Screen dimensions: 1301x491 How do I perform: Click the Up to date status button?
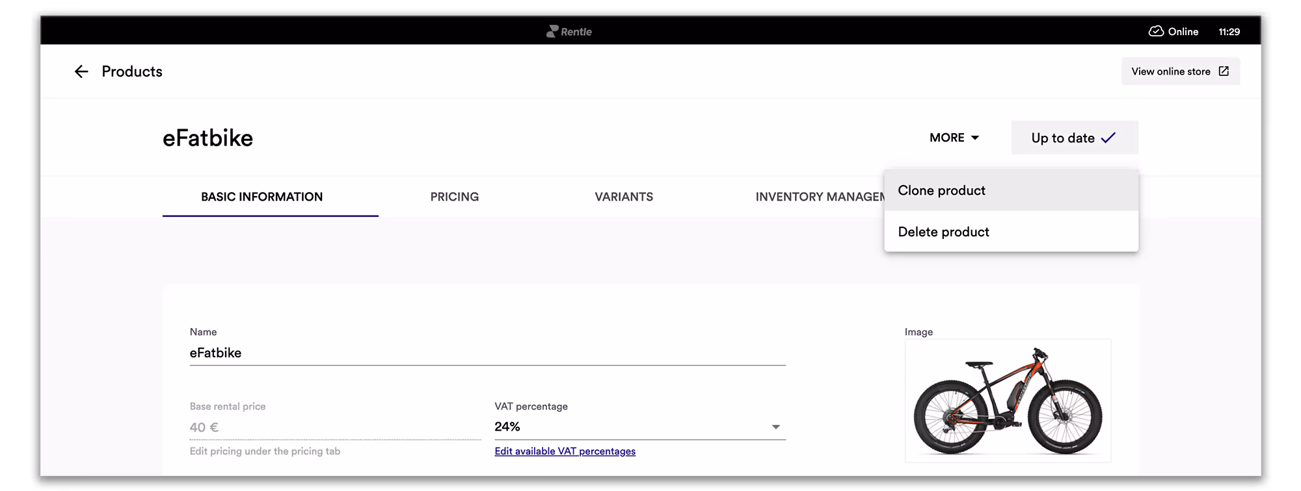[1073, 138]
